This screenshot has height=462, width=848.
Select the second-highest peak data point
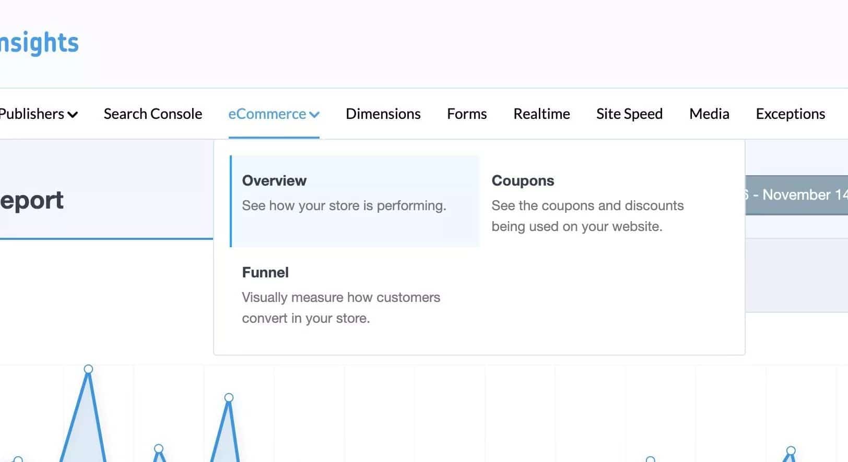click(x=229, y=397)
